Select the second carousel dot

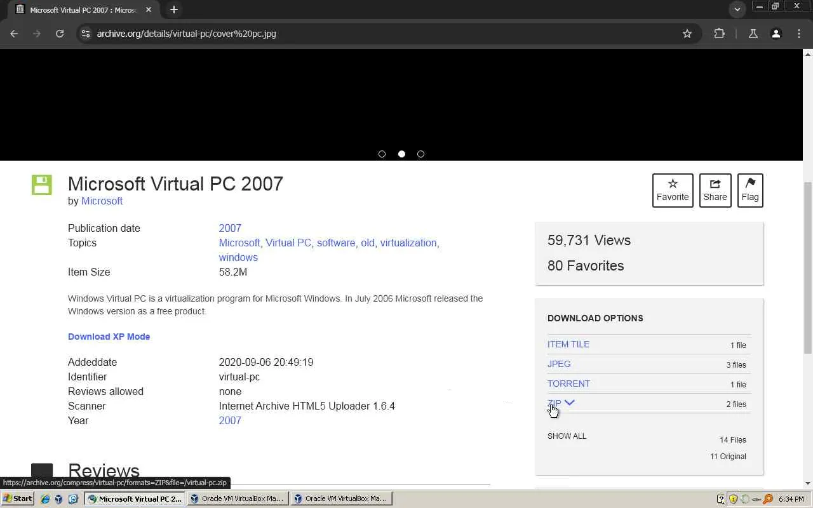401,154
